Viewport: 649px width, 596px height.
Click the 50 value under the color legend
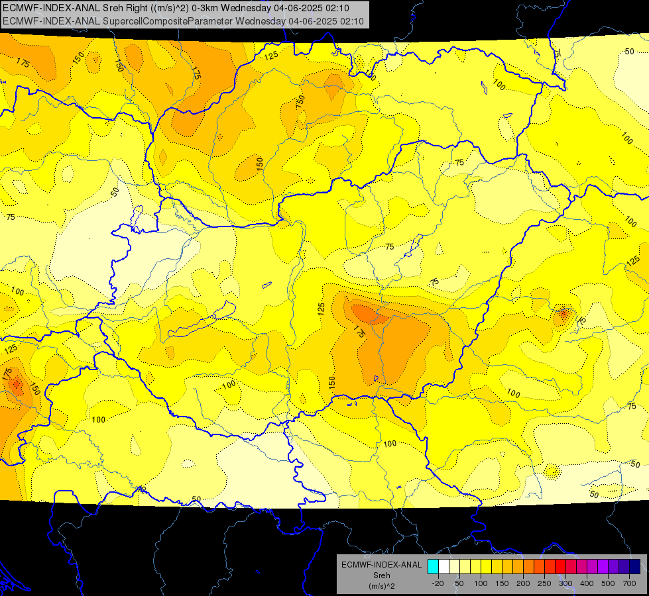(459, 583)
